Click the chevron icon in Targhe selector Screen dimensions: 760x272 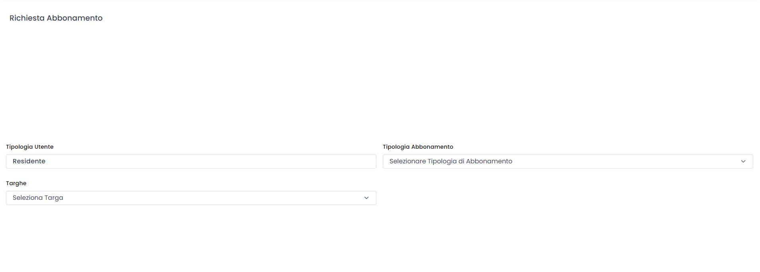(366, 198)
